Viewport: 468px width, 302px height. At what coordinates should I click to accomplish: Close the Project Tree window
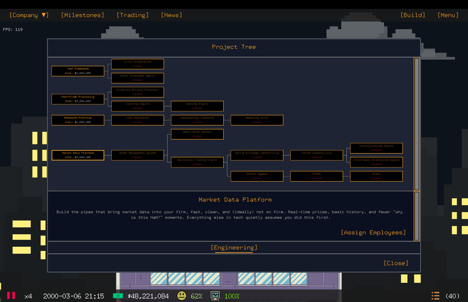point(396,263)
